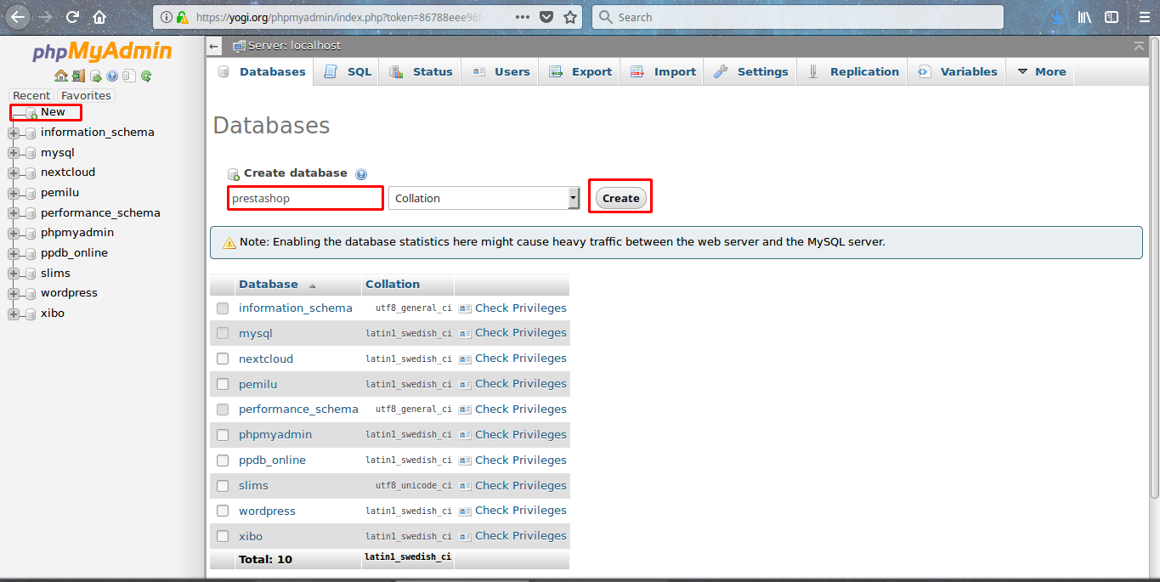
Task: Click browser Forward button
Action: (x=46, y=17)
